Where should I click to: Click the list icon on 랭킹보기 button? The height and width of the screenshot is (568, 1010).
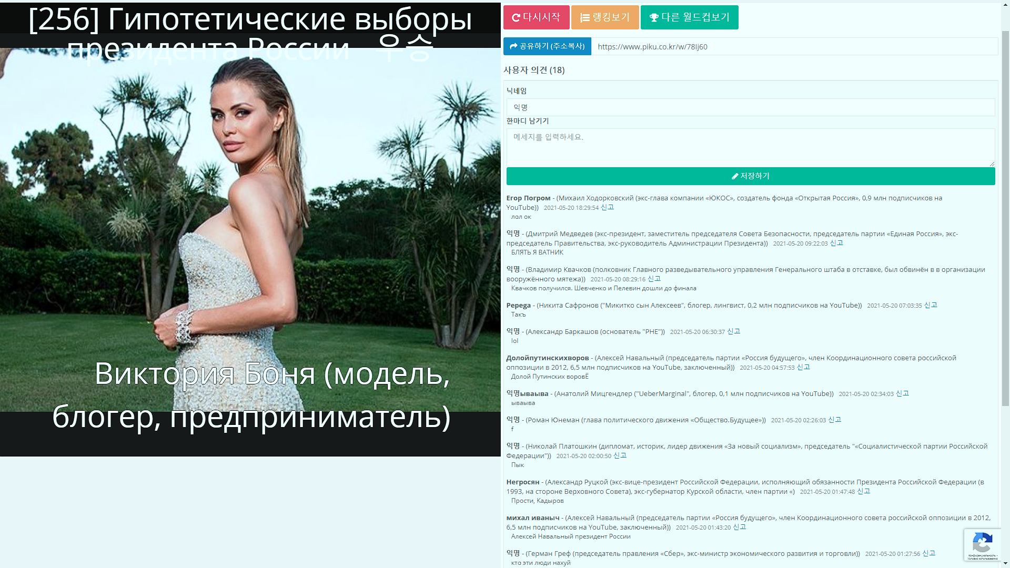coord(584,18)
